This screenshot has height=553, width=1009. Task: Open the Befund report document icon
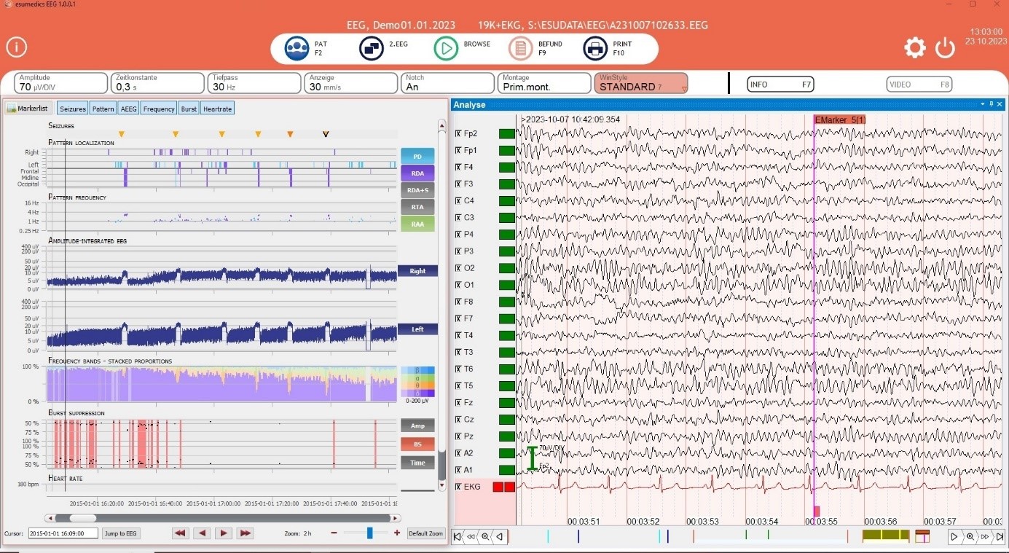pos(521,47)
